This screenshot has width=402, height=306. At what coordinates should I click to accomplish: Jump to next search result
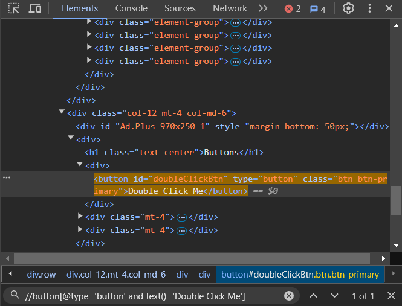(334, 296)
